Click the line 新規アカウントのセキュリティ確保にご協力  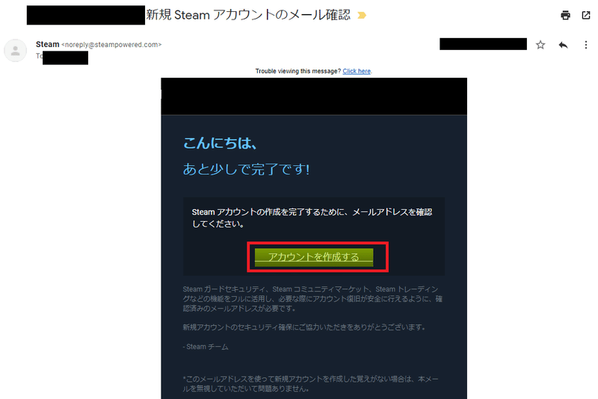pyautogui.click(x=304, y=327)
